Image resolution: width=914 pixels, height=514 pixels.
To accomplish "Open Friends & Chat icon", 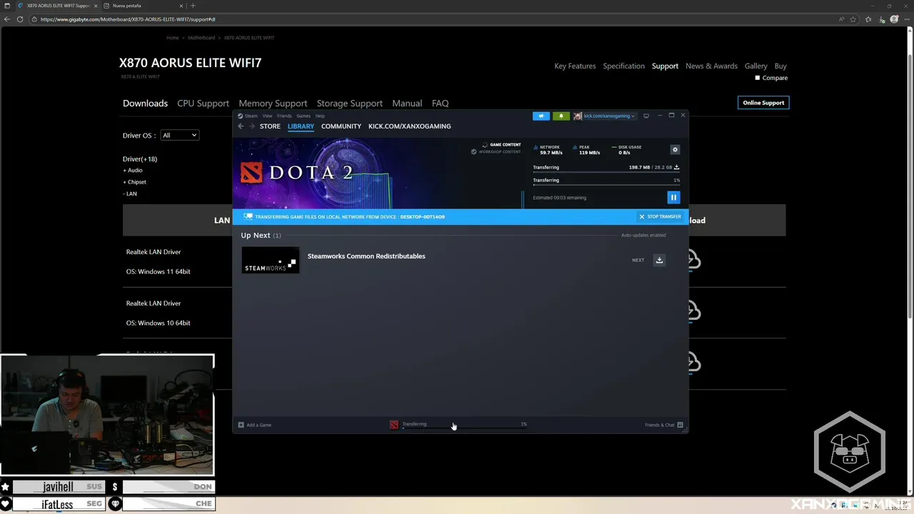I will pos(680,425).
